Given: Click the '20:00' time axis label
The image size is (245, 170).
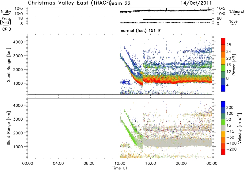Looking at the screenshot, I should point(181,164).
